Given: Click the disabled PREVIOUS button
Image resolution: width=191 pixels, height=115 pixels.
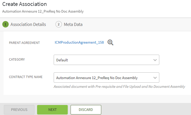Looking at the screenshot, I should tap(19, 110).
